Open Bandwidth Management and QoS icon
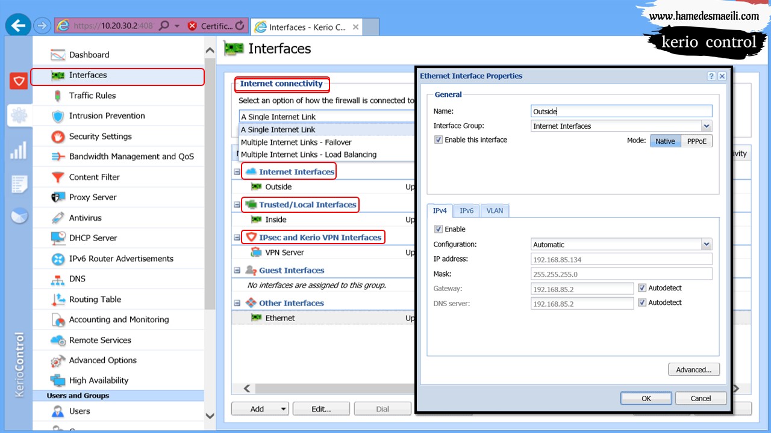 [x=58, y=157]
